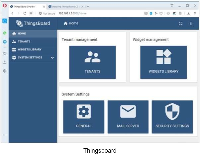Select Tenants in the sidebar menu
Screen dimensions: 200x155
point(33,42)
